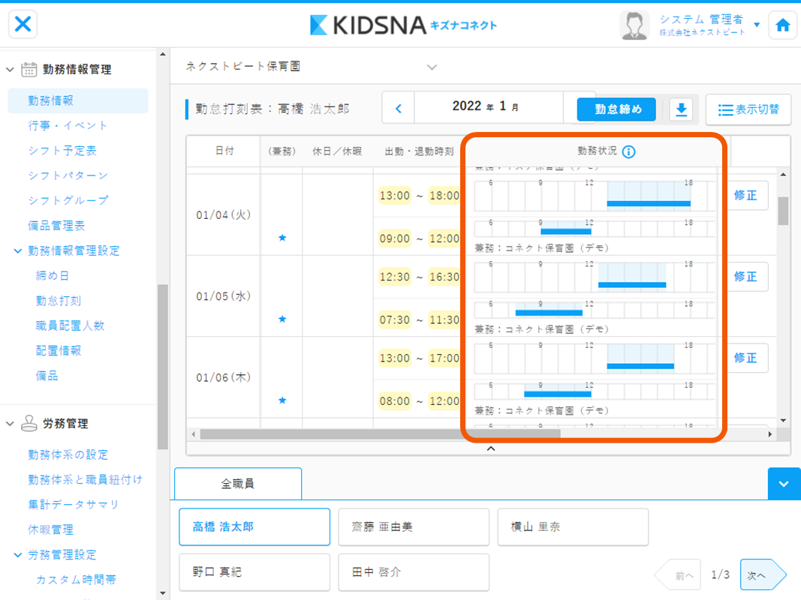
Task: Click the system administrator avatar icon
Action: click(634, 25)
